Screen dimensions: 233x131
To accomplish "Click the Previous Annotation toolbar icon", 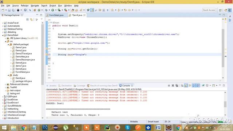I will [119, 10].
